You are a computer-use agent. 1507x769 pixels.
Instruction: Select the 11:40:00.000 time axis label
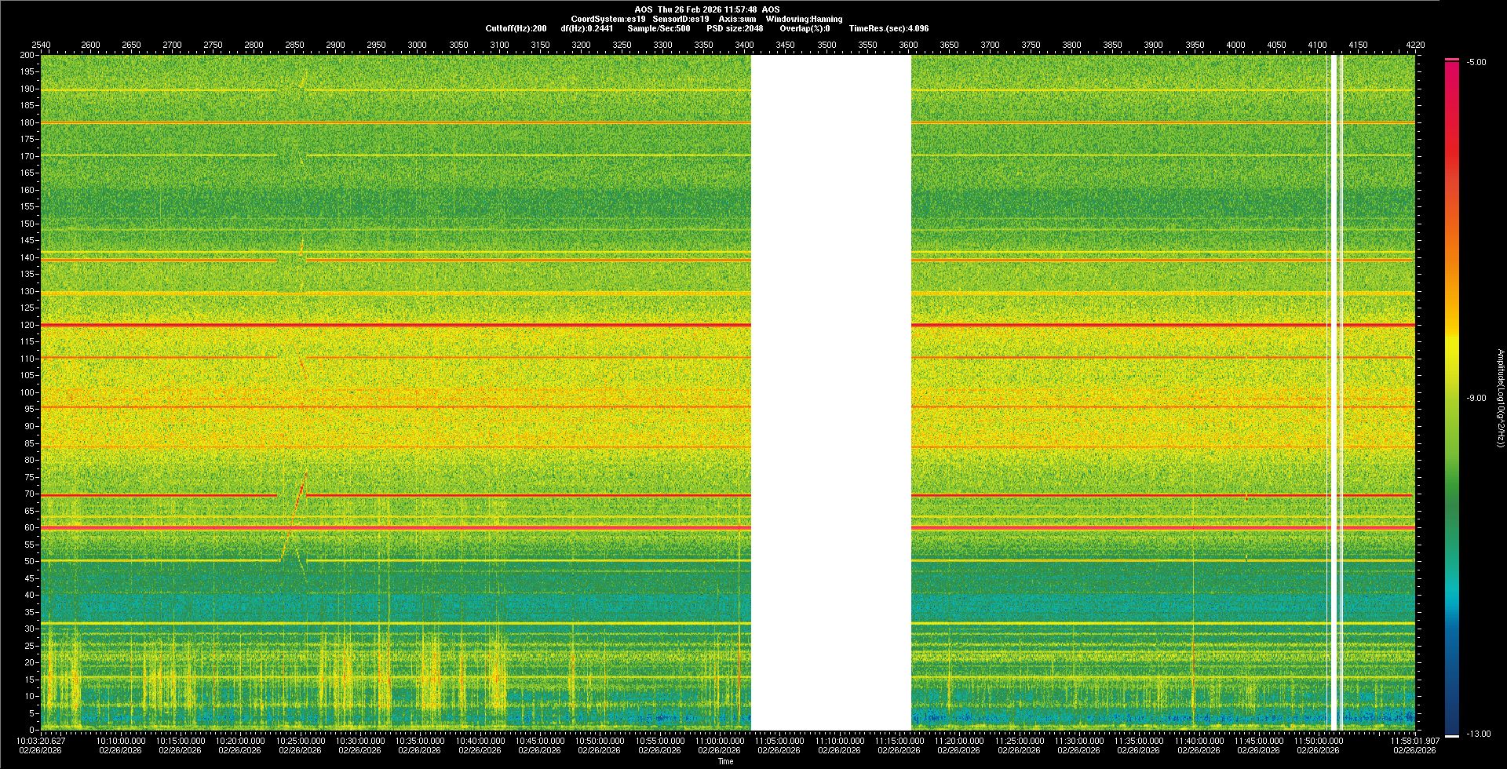click(x=1199, y=741)
